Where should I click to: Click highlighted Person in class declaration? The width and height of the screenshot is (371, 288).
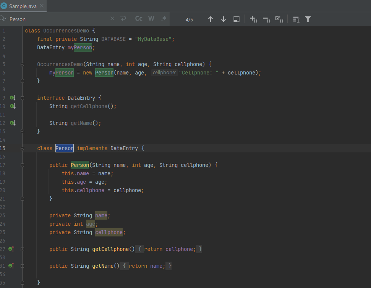(x=65, y=148)
